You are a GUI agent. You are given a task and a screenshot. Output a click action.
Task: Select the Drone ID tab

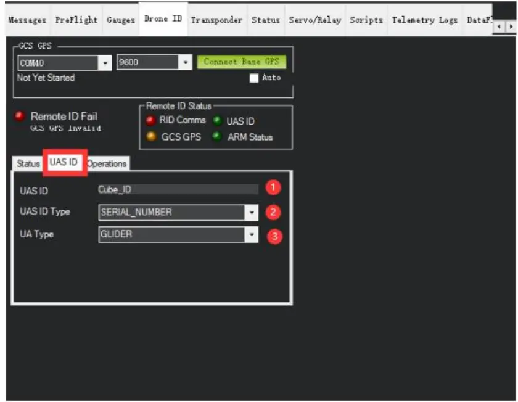point(163,19)
